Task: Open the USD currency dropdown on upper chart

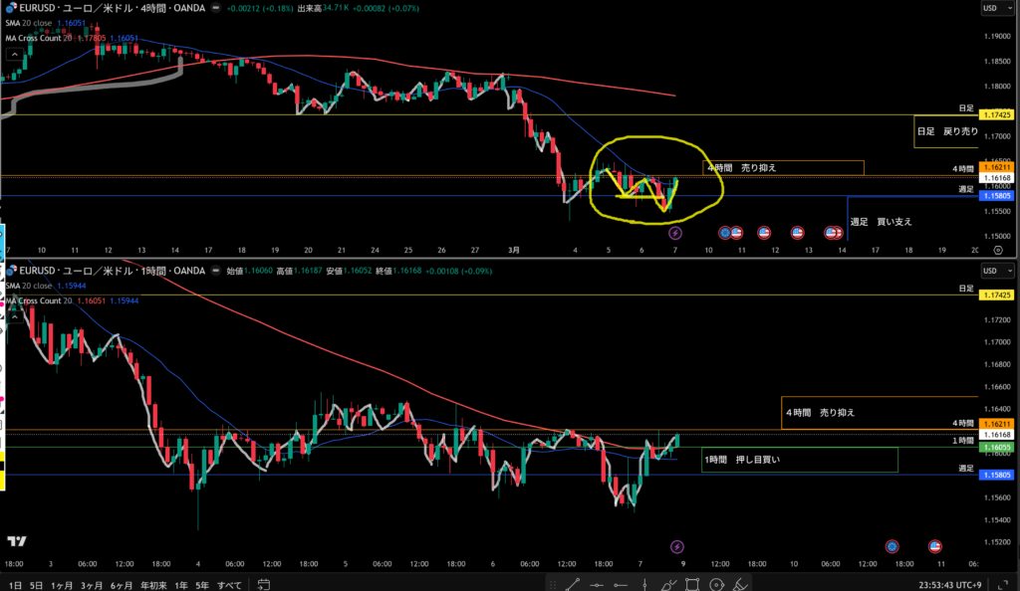Action: tap(990, 8)
